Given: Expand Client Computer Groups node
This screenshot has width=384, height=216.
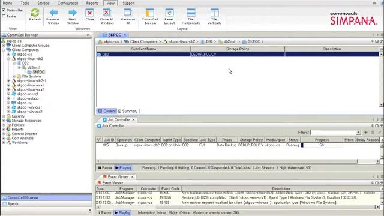Looking at the screenshot, I should 4,46.
